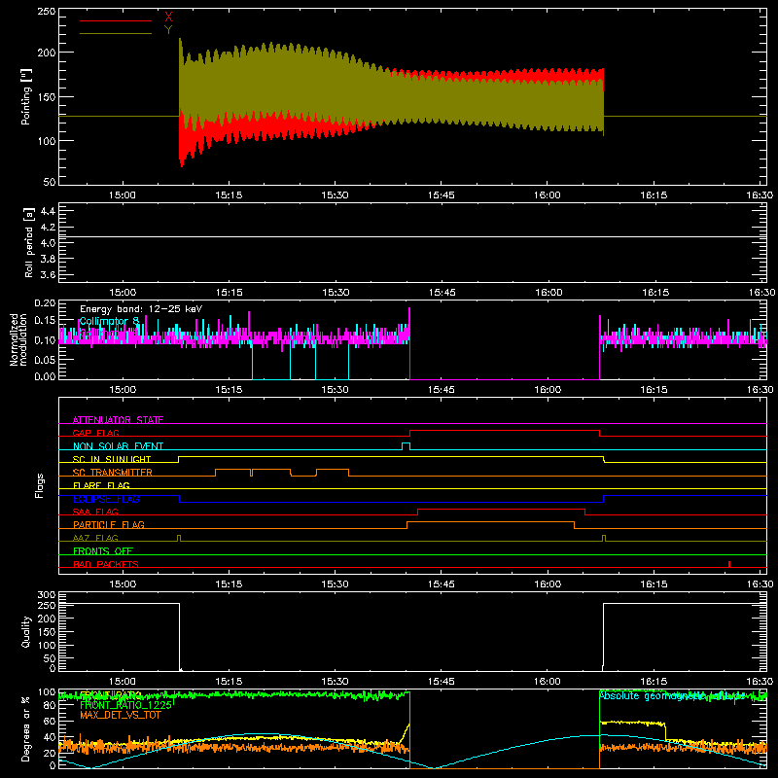The image size is (778, 778).
Task: Click the 'Flags' vertical axis title
Action: click(x=39, y=485)
